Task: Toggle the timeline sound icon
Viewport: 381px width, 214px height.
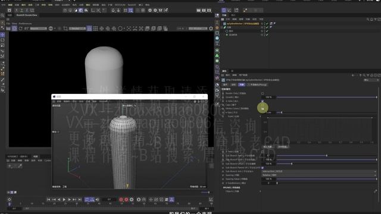Action: (x=98, y=200)
